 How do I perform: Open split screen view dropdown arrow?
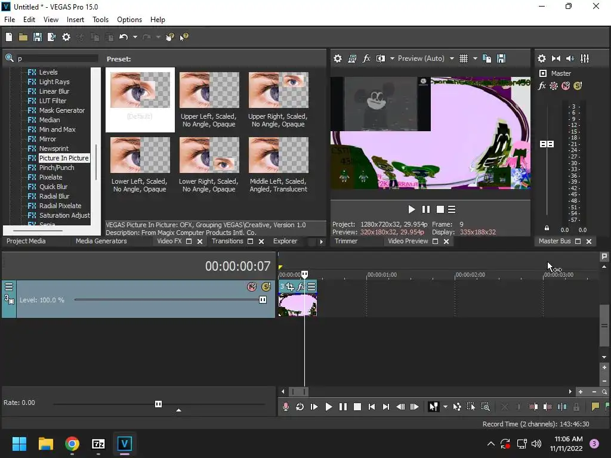[392, 58]
